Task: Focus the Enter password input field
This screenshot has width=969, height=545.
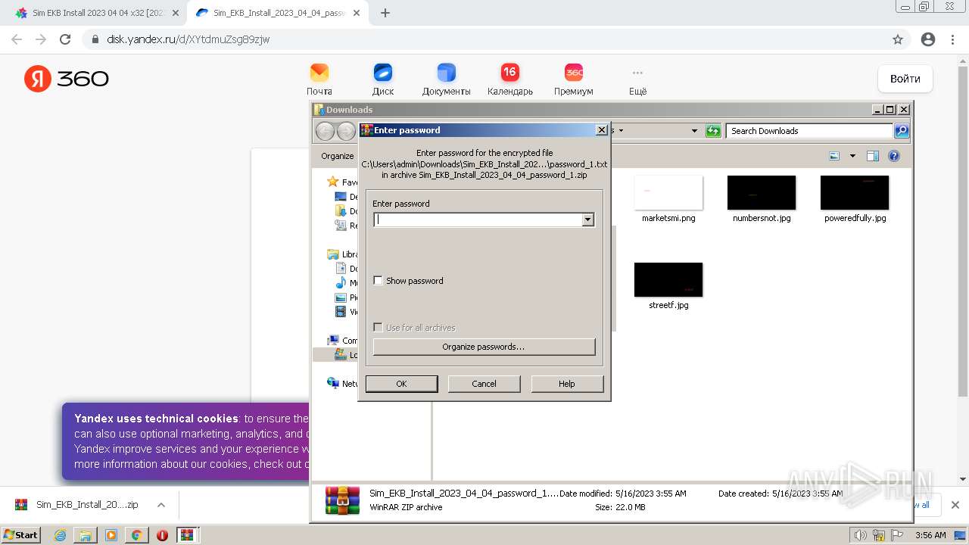Action: tap(478, 220)
